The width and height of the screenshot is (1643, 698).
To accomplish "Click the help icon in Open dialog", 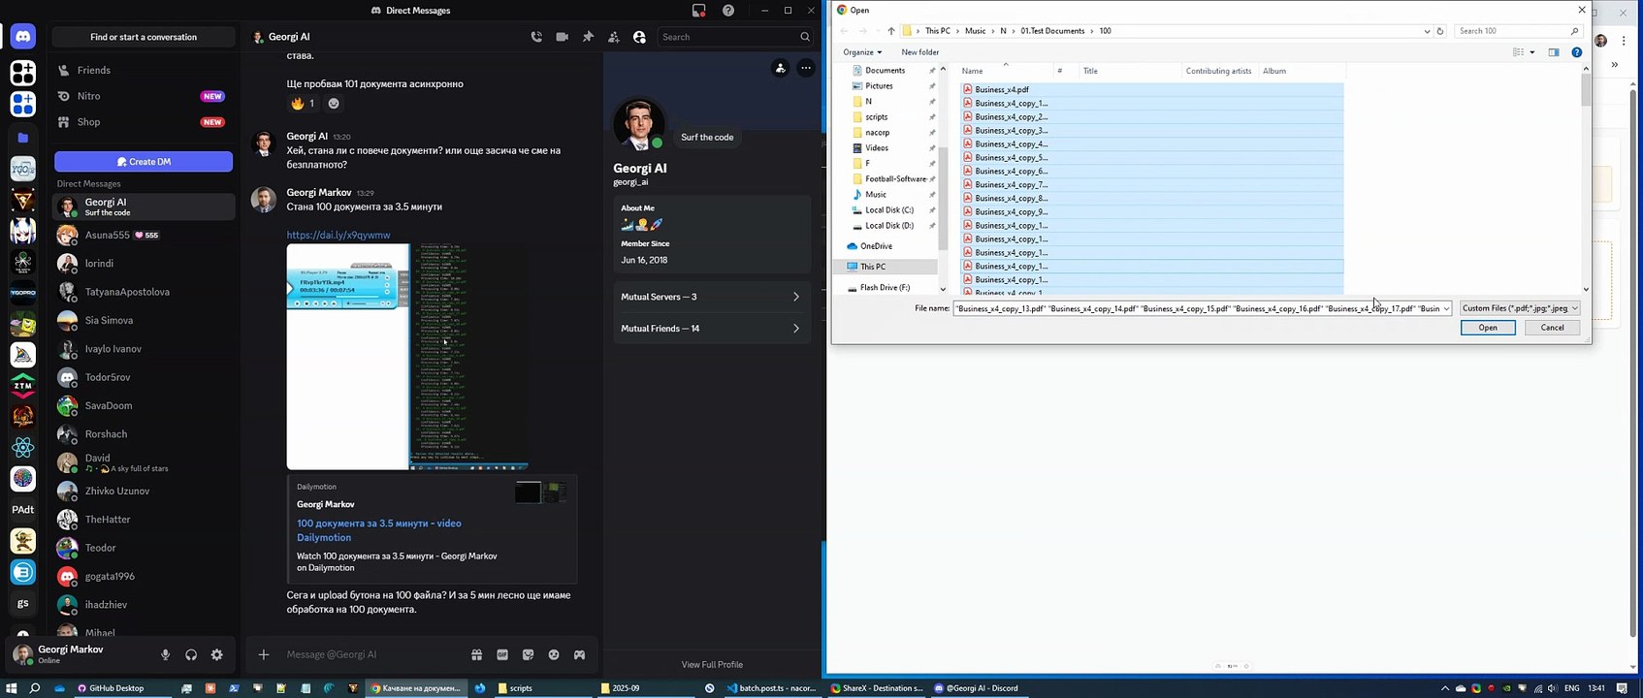I will (x=1577, y=52).
